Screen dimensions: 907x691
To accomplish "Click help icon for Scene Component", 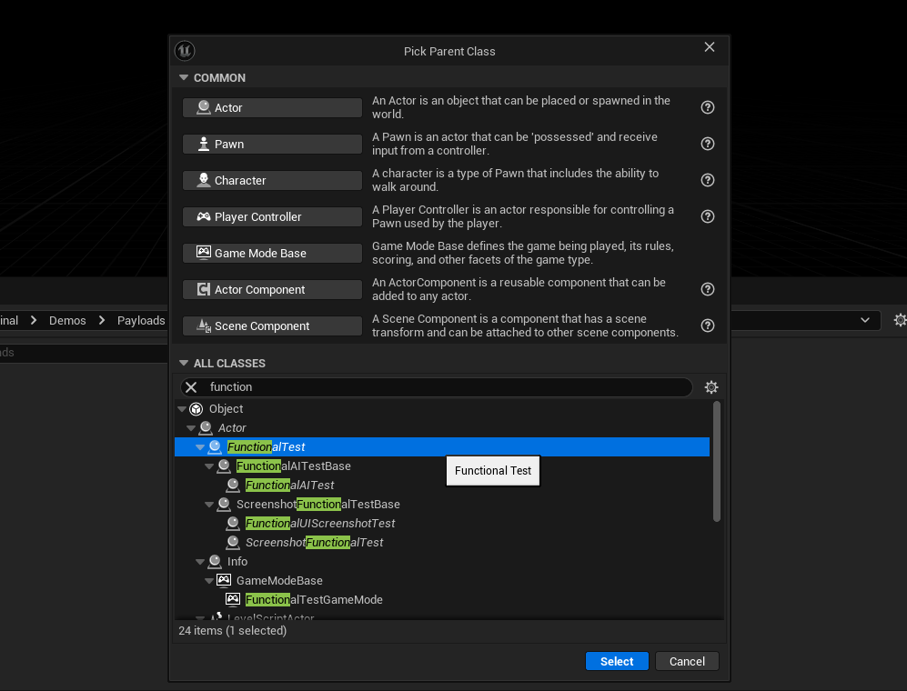I will click(708, 325).
